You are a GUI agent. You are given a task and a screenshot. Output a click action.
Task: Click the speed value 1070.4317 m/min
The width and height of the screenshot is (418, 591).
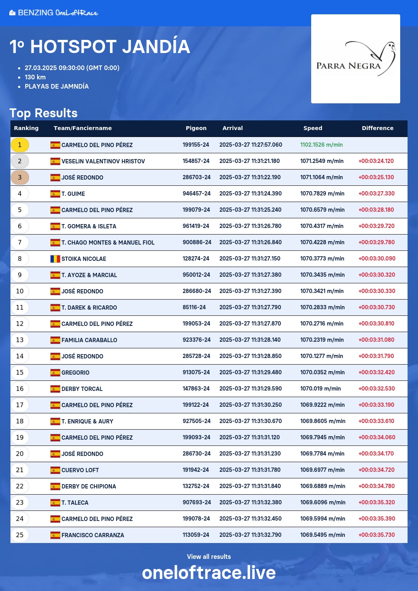click(x=322, y=226)
